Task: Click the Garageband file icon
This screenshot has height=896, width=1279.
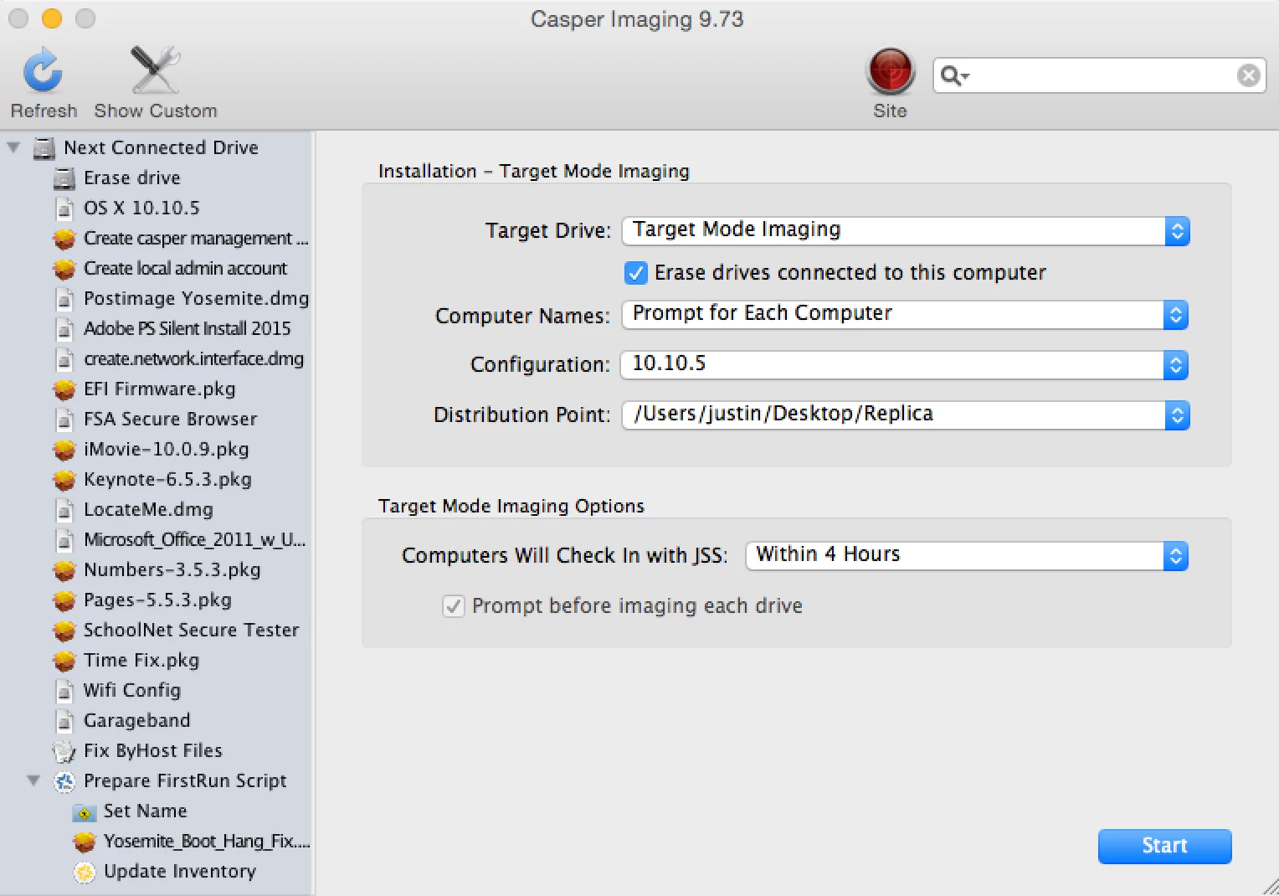Action: click(64, 721)
